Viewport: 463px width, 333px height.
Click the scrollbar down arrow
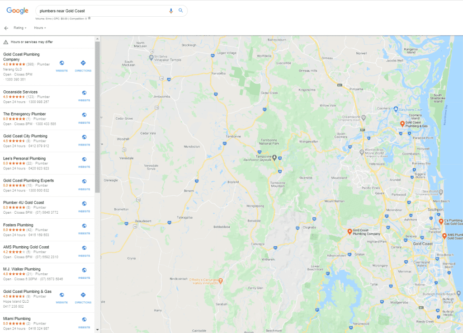[x=98, y=329]
